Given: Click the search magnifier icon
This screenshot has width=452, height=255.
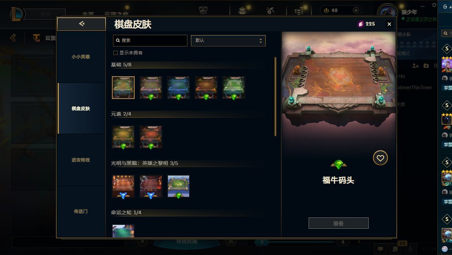Looking at the screenshot, I should point(118,40).
